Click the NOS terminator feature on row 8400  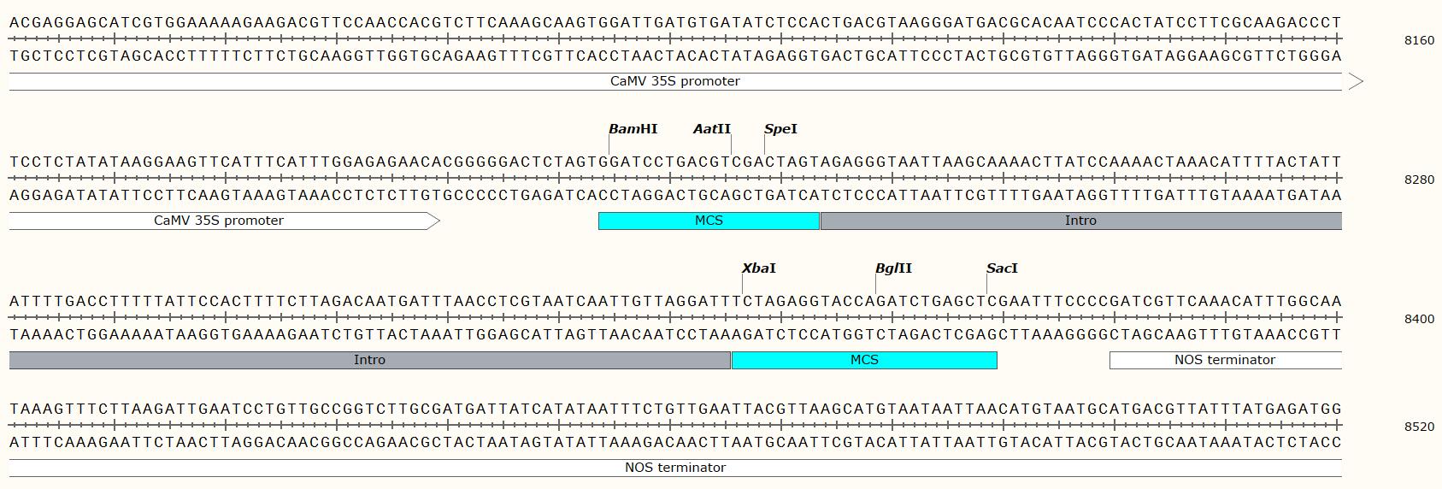(x=1224, y=360)
